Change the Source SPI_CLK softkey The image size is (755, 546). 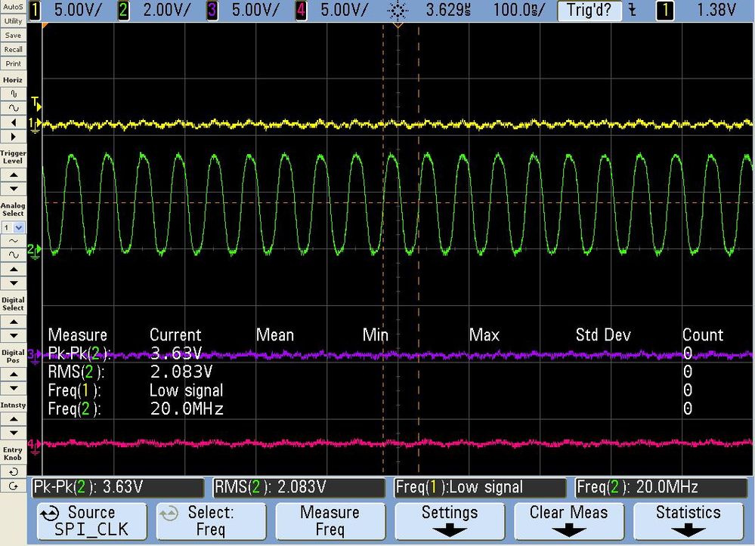[x=91, y=522]
